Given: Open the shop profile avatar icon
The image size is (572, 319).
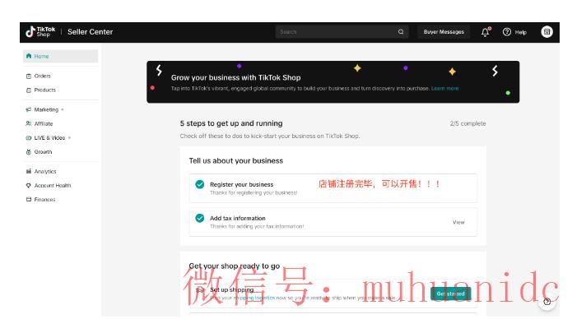Looking at the screenshot, I should coord(546,32).
